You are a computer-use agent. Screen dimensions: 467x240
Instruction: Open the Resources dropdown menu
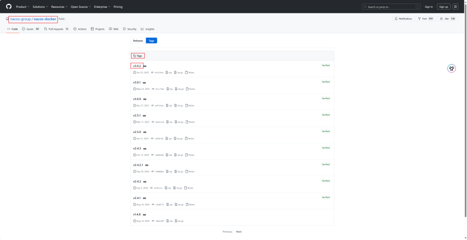(59, 6)
